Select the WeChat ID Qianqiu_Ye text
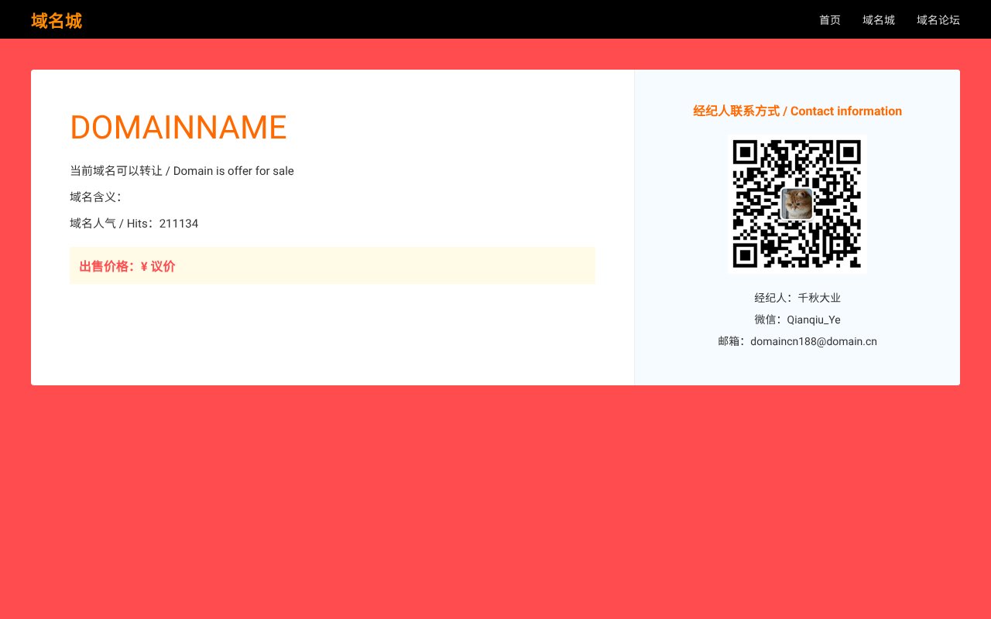991x619 pixels. (813, 320)
